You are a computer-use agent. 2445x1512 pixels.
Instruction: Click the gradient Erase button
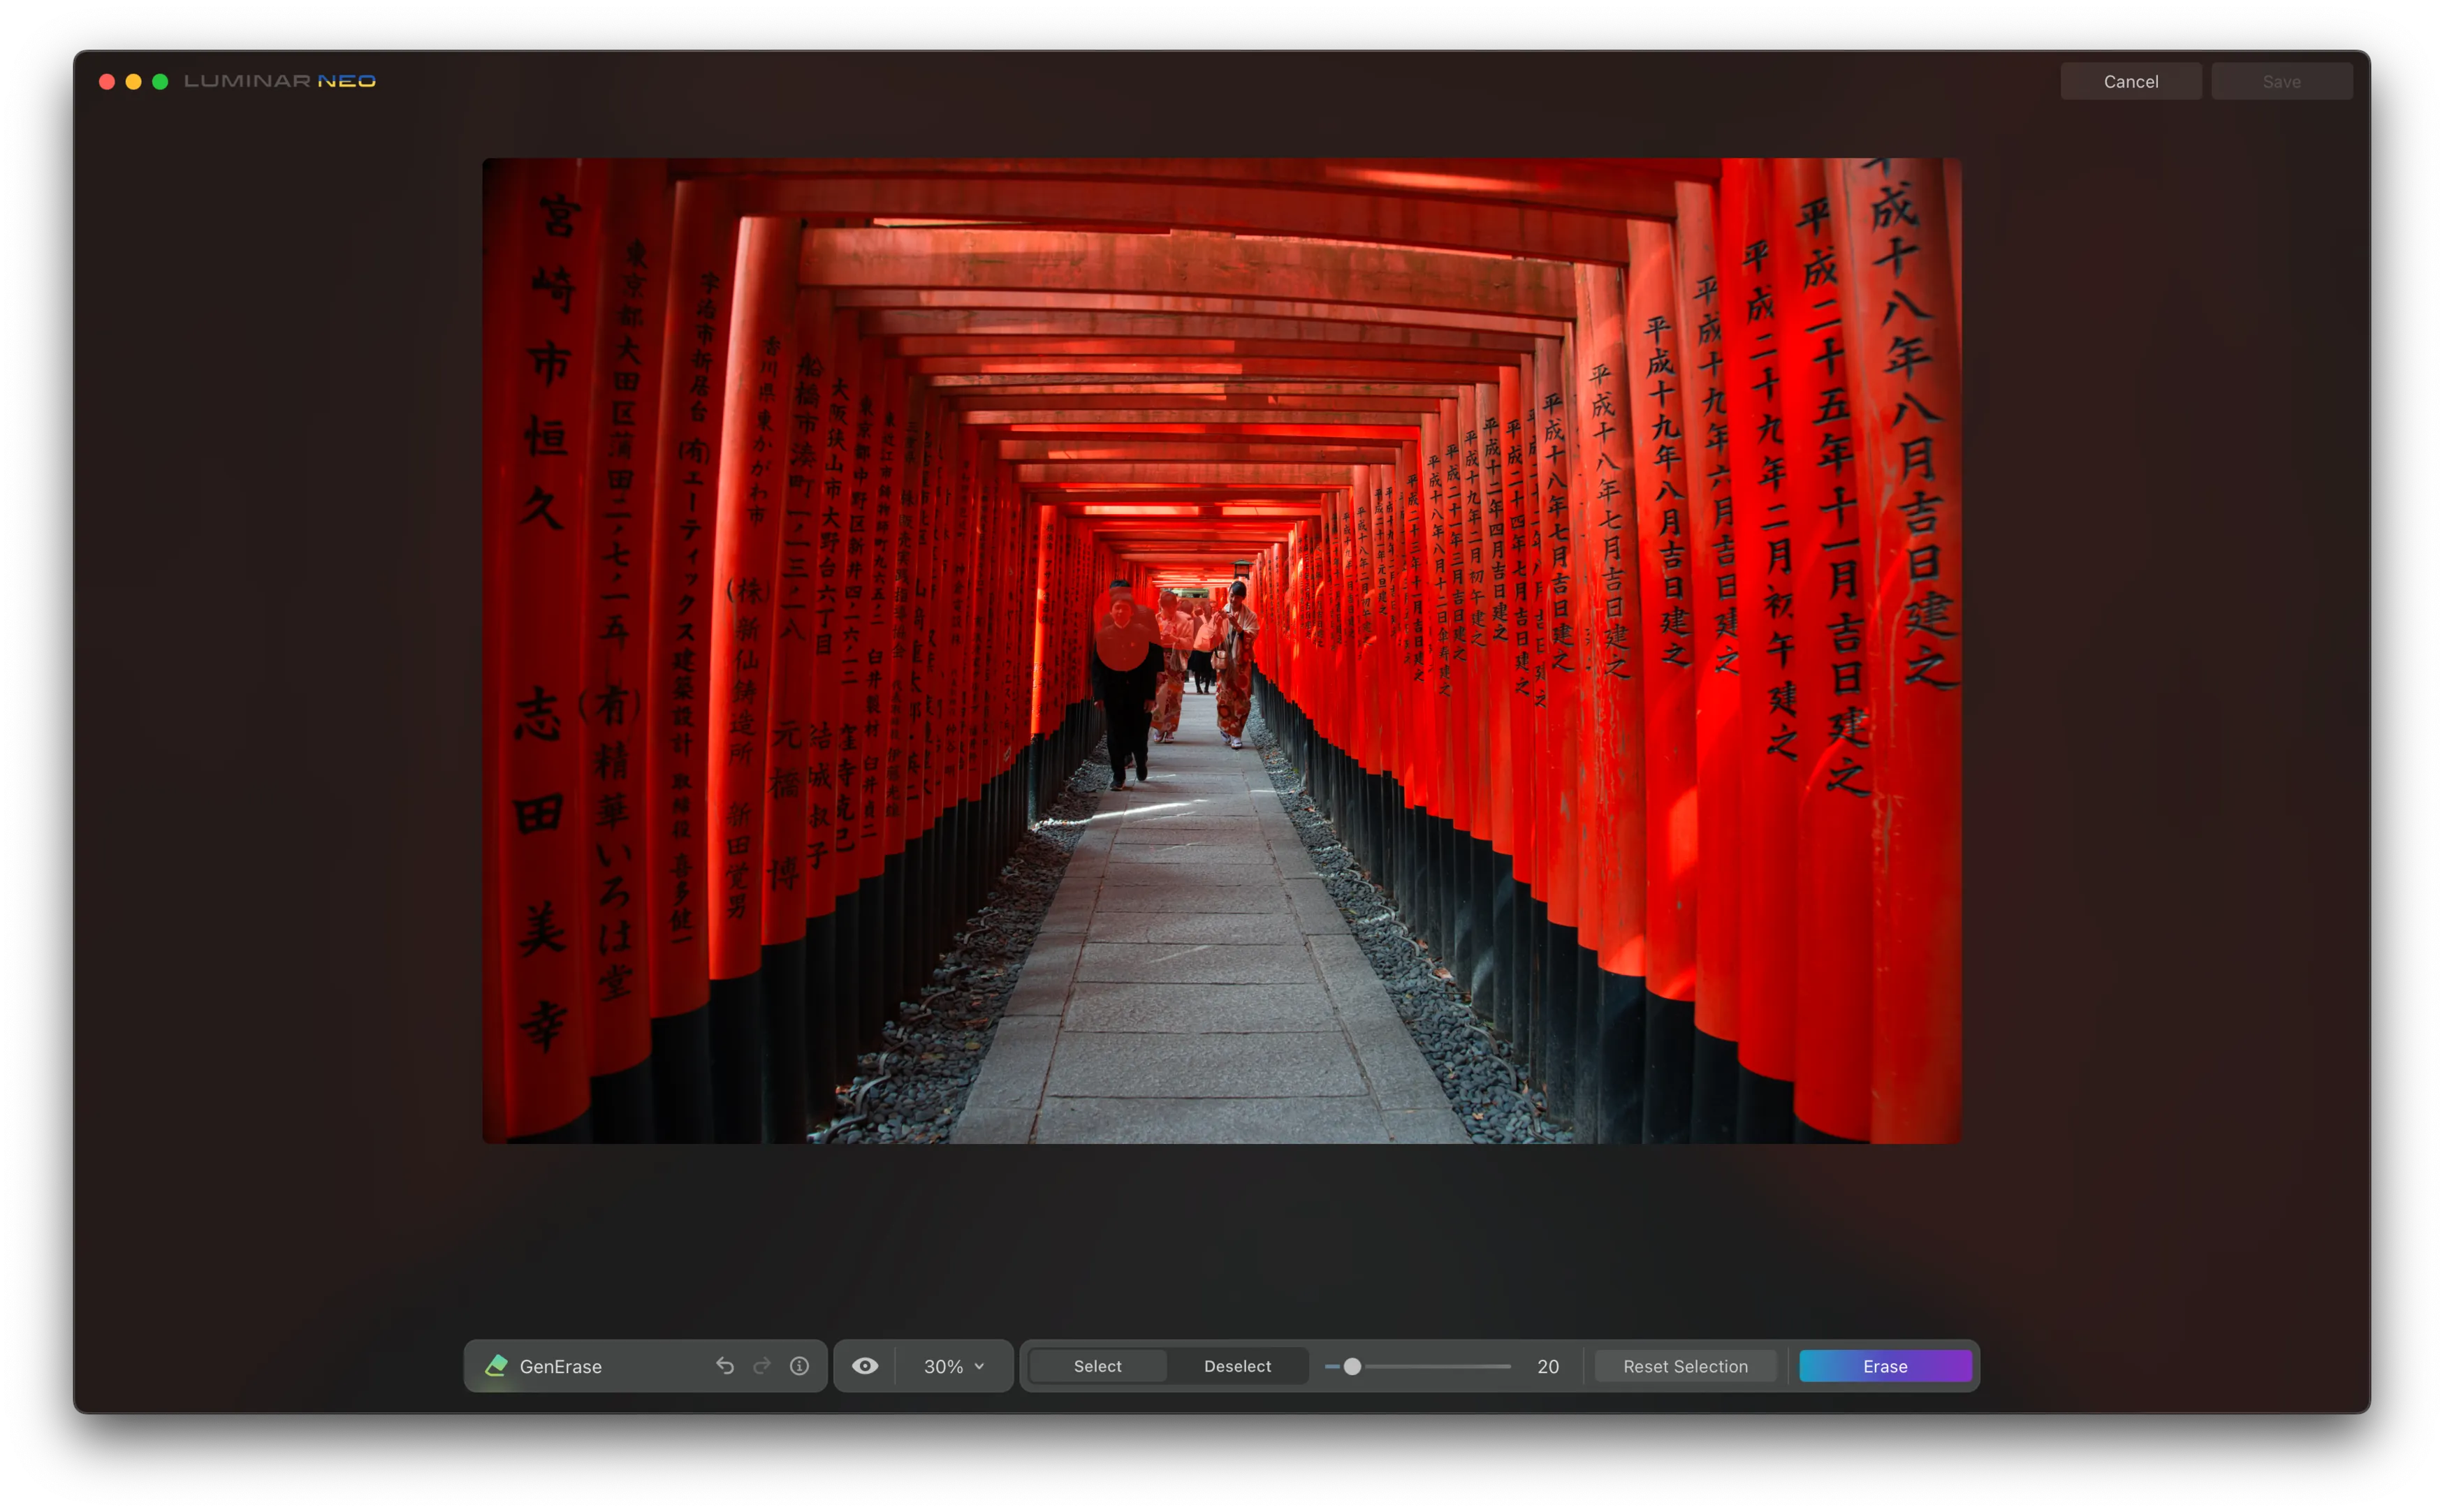pos(1885,1366)
